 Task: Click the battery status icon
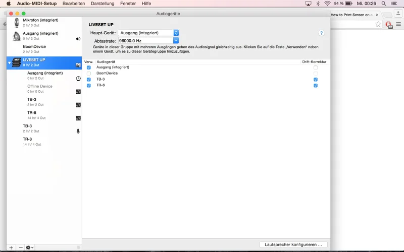(x=348, y=4)
